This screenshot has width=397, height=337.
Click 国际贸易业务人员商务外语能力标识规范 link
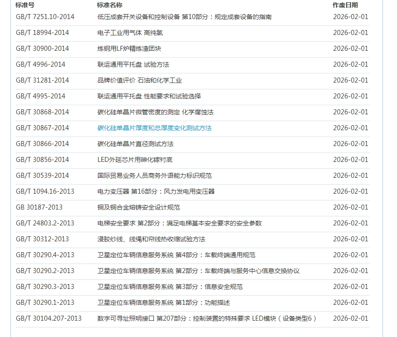click(x=155, y=176)
